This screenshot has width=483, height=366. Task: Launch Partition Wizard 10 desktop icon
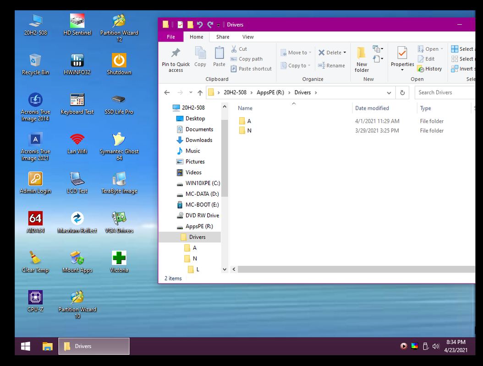77,305
